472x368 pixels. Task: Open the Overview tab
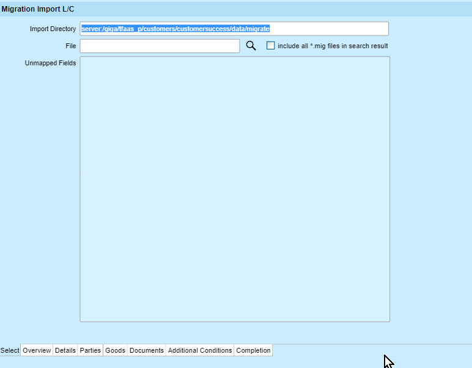click(x=37, y=350)
